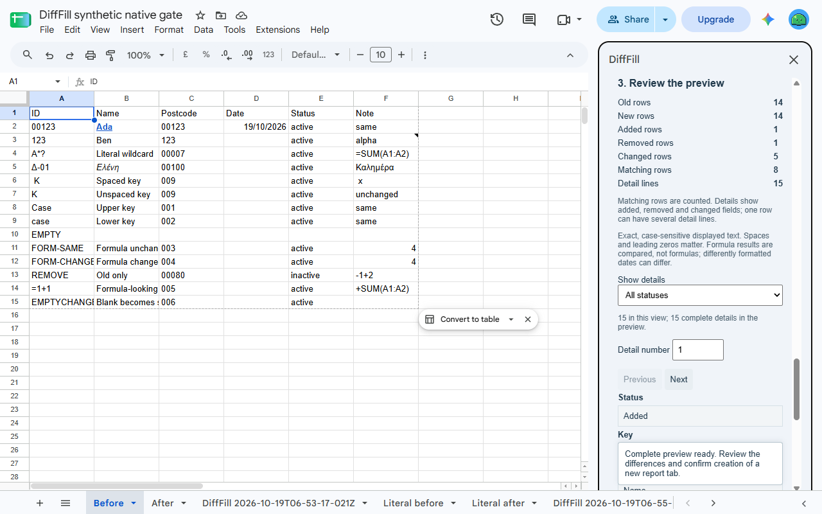Format cells as percent
Screen dimensions: 822x514
point(206,55)
